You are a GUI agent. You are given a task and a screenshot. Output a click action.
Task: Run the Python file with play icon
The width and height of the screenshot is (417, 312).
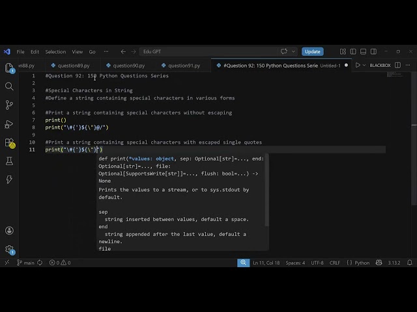358,65
